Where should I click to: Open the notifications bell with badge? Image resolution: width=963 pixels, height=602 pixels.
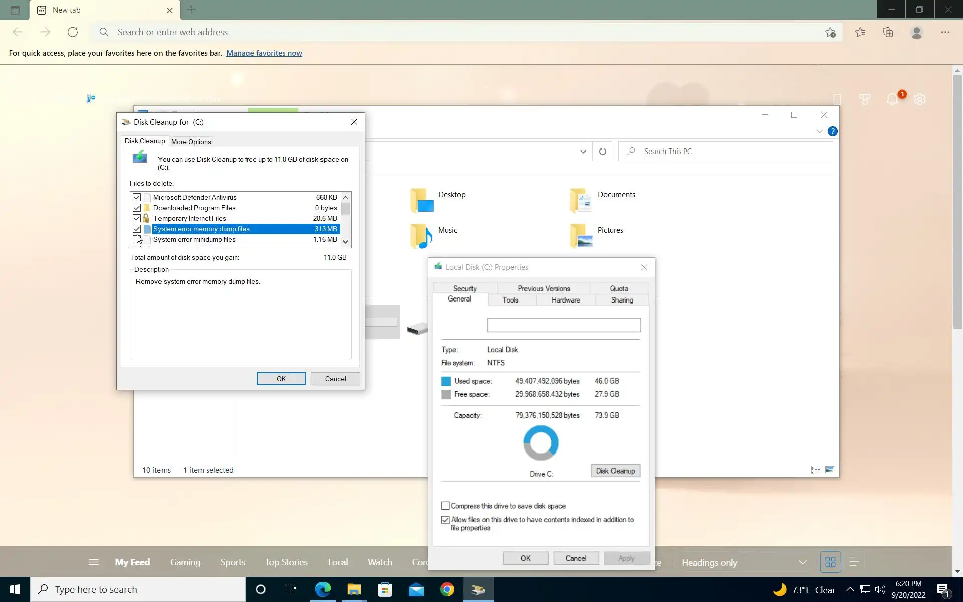[x=893, y=99]
